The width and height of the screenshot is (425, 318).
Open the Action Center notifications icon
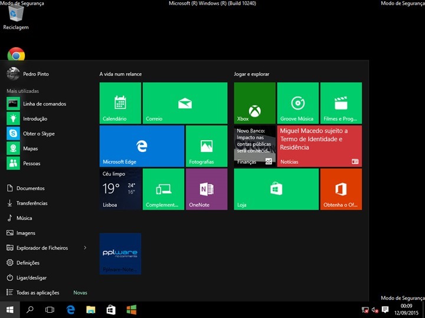tap(385, 310)
